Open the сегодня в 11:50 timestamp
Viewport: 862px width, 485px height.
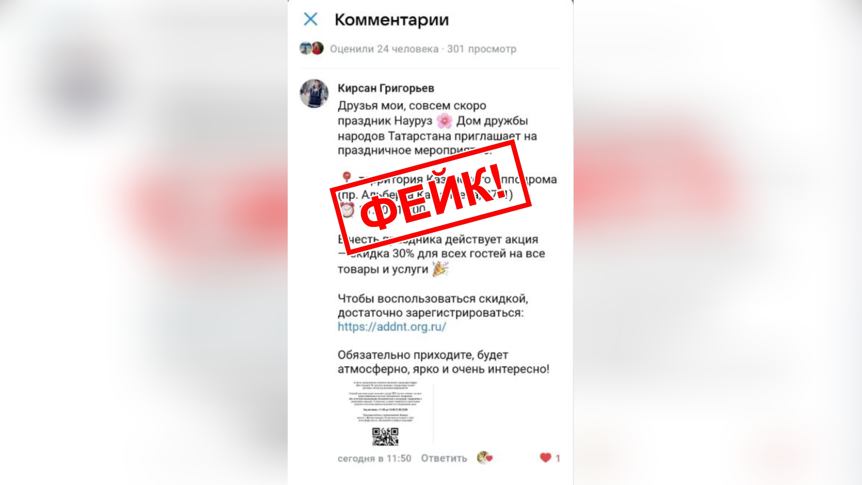[374, 458]
